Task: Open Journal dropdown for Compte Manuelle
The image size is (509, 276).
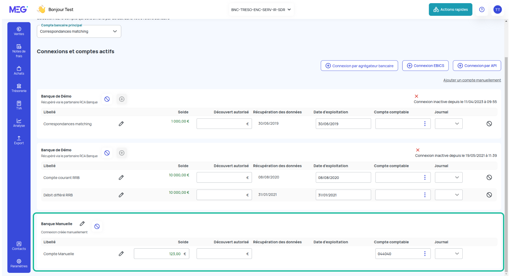Action: pyautogui.click(x=449, y=254)
